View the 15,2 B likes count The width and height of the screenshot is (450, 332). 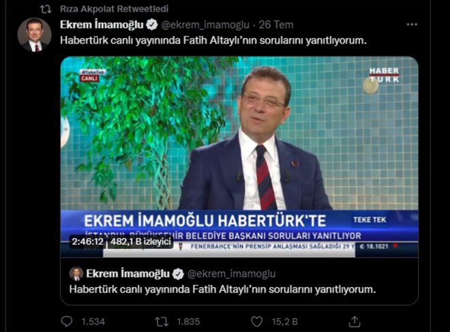coord(285,322)
